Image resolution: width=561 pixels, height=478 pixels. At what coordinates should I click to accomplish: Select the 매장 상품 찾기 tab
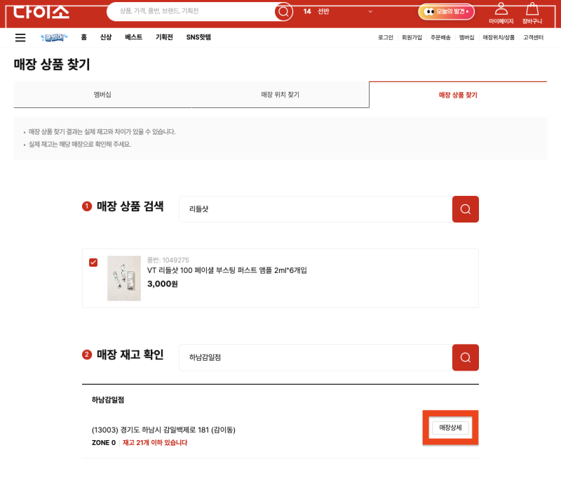(x=458, y=95)
